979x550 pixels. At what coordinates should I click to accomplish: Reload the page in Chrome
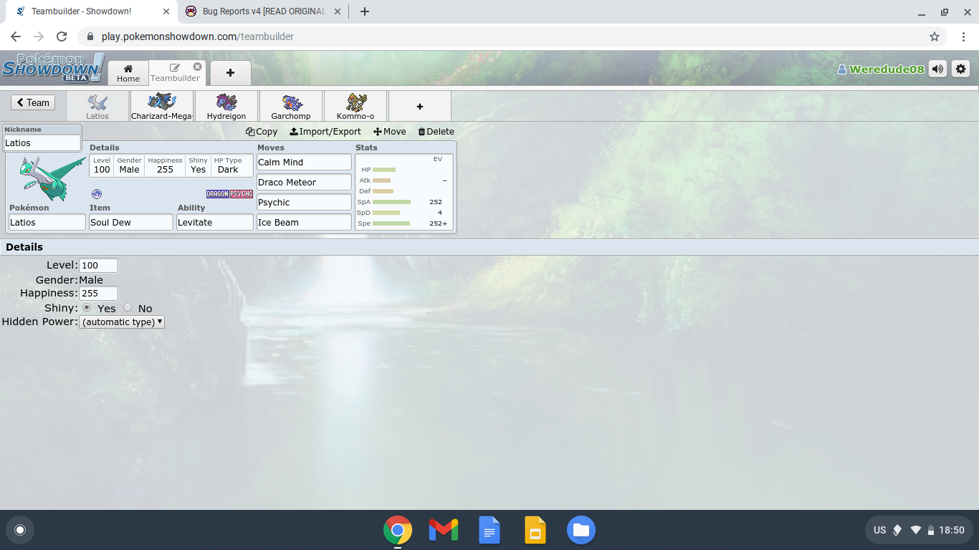point(62,37)
